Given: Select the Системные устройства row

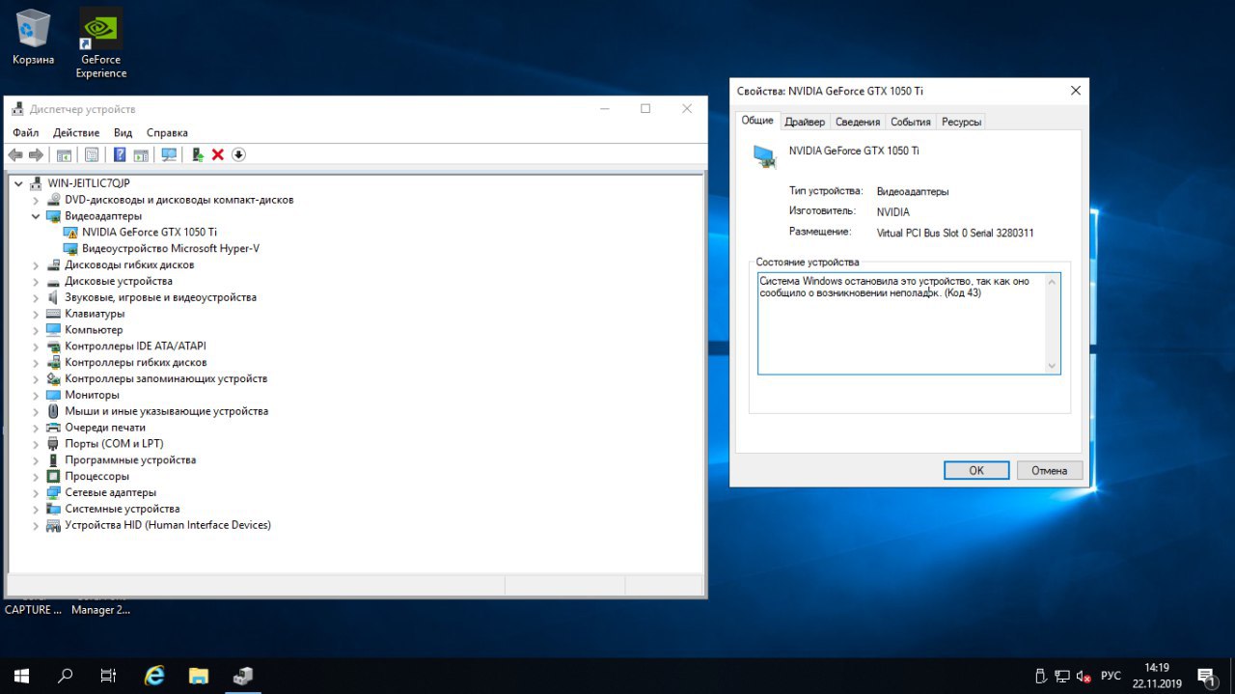Looking at the screenshot, I should 123,509.
